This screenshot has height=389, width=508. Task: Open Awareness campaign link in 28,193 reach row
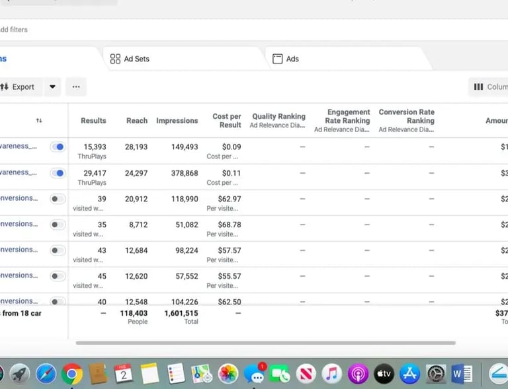tap(18, 146)
